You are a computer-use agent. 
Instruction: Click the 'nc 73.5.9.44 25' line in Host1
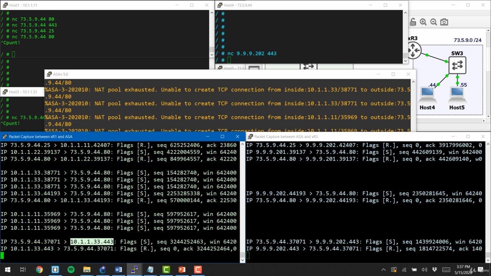coord(33,31)
